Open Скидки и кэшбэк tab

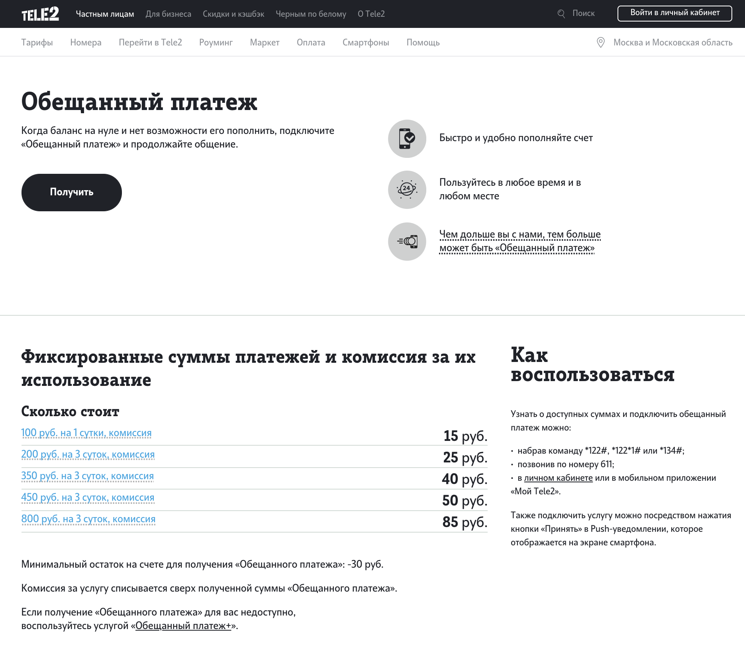click(233, 14)
